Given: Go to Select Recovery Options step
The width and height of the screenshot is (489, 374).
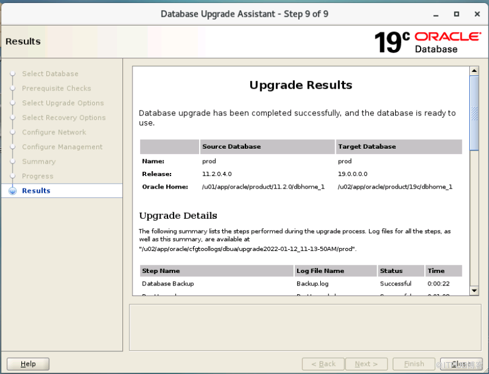Looking at the screenshot, I should pyautogui.click(x=64, y=118).
